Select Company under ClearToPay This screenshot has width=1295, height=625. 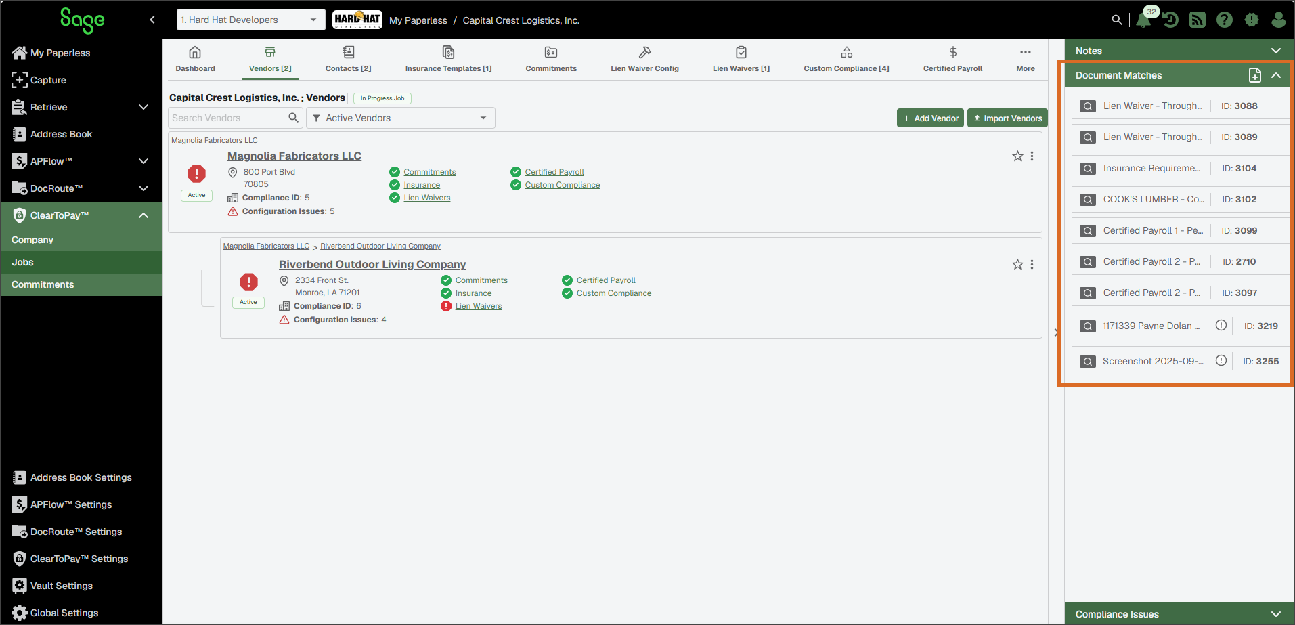(x=81, y=240)
